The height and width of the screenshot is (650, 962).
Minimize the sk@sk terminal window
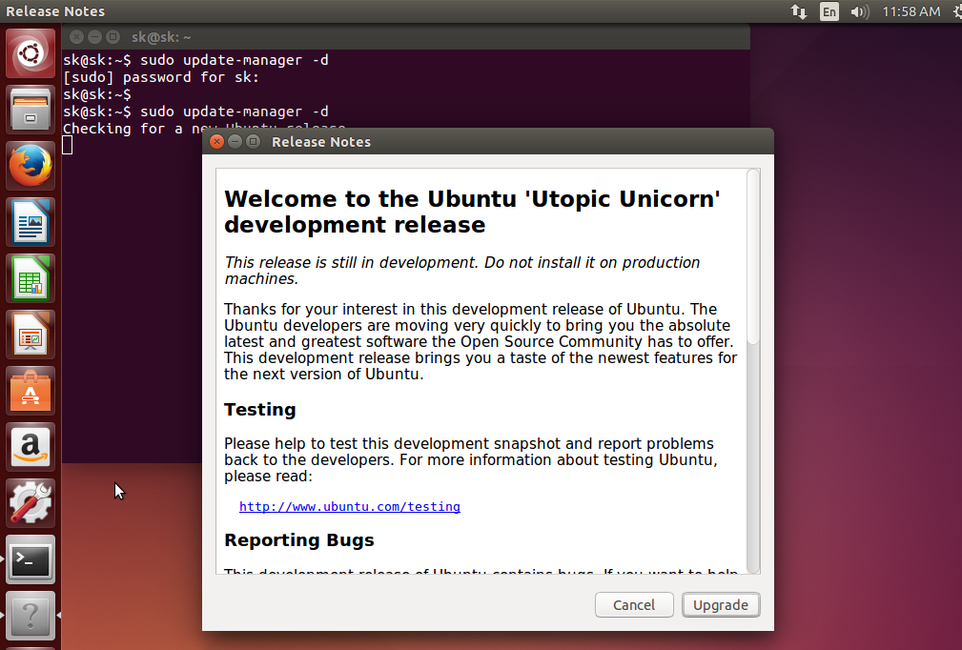point(94,37)
